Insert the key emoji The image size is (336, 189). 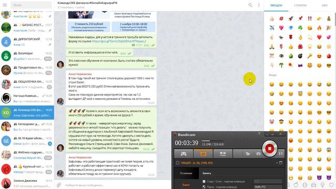(x=310, y=56)
